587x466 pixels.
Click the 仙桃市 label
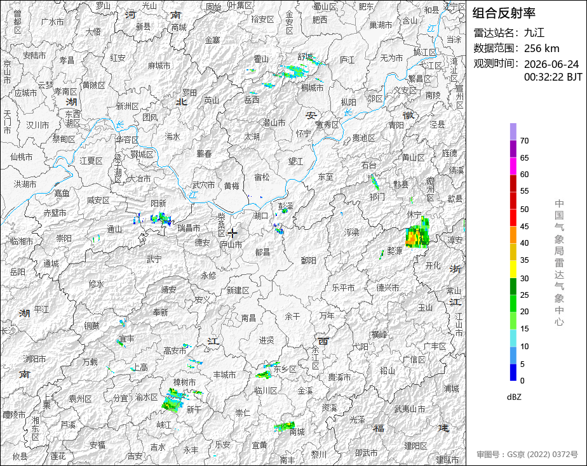(22, 157)
